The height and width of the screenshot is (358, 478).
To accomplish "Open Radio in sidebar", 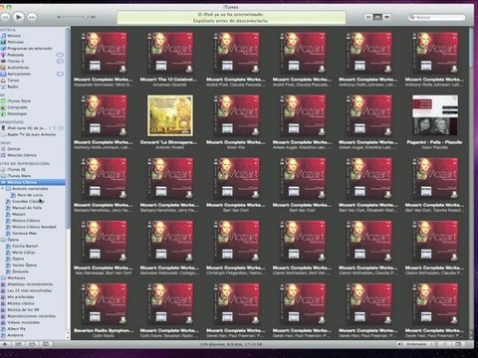I will [13, 87].
